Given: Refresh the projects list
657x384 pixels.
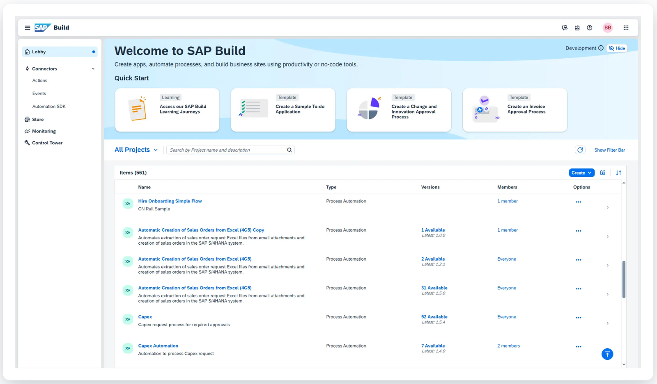Looking at the screenshot, I should point(580,150).
